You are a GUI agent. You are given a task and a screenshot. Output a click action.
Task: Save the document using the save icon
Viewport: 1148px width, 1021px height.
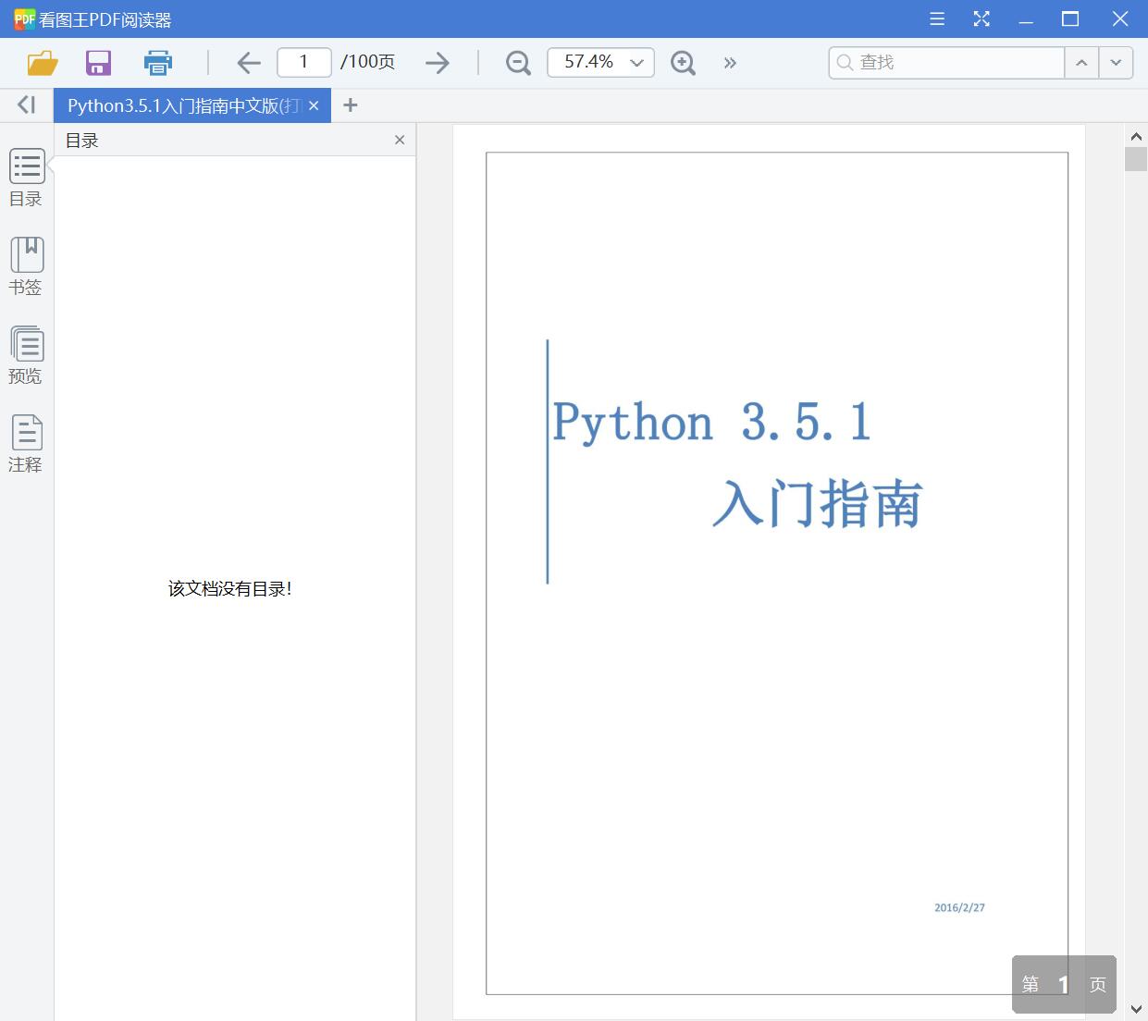[98, 62]
